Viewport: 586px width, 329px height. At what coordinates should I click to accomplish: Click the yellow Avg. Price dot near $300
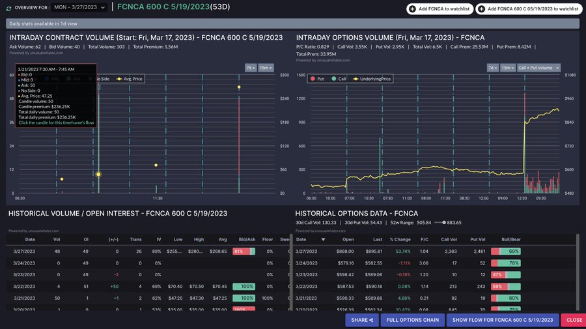239,87
